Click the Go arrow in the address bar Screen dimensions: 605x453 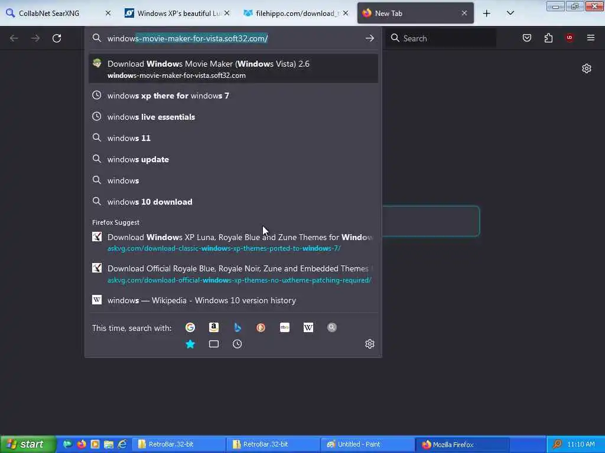pyautogui.click(x=370, y=38)
